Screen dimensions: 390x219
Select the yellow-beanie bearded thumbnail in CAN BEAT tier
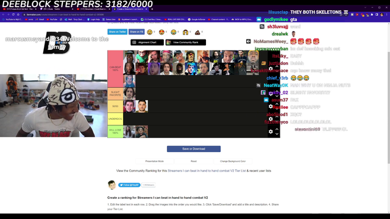point(253,57)
